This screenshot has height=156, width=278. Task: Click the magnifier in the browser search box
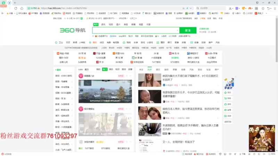click(x=198, y=8)
